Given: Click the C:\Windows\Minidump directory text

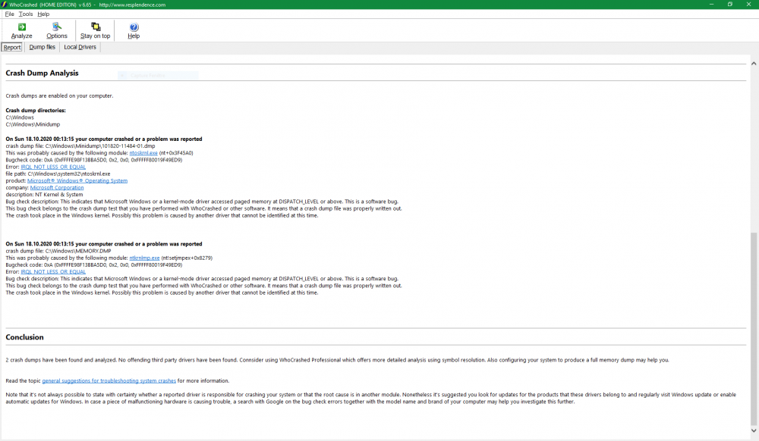Looking at the screenshot, I should (x=33, y=124).
